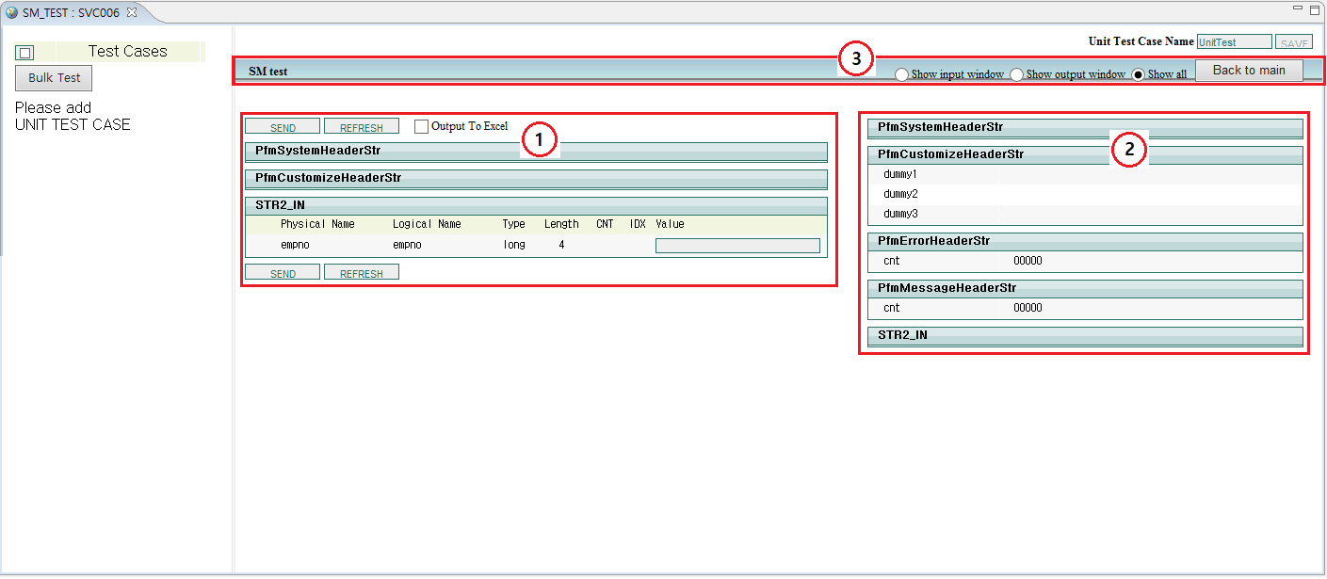Collapse the input STR2_IN section header
The image size is (1327, 579).
(535, 205)
